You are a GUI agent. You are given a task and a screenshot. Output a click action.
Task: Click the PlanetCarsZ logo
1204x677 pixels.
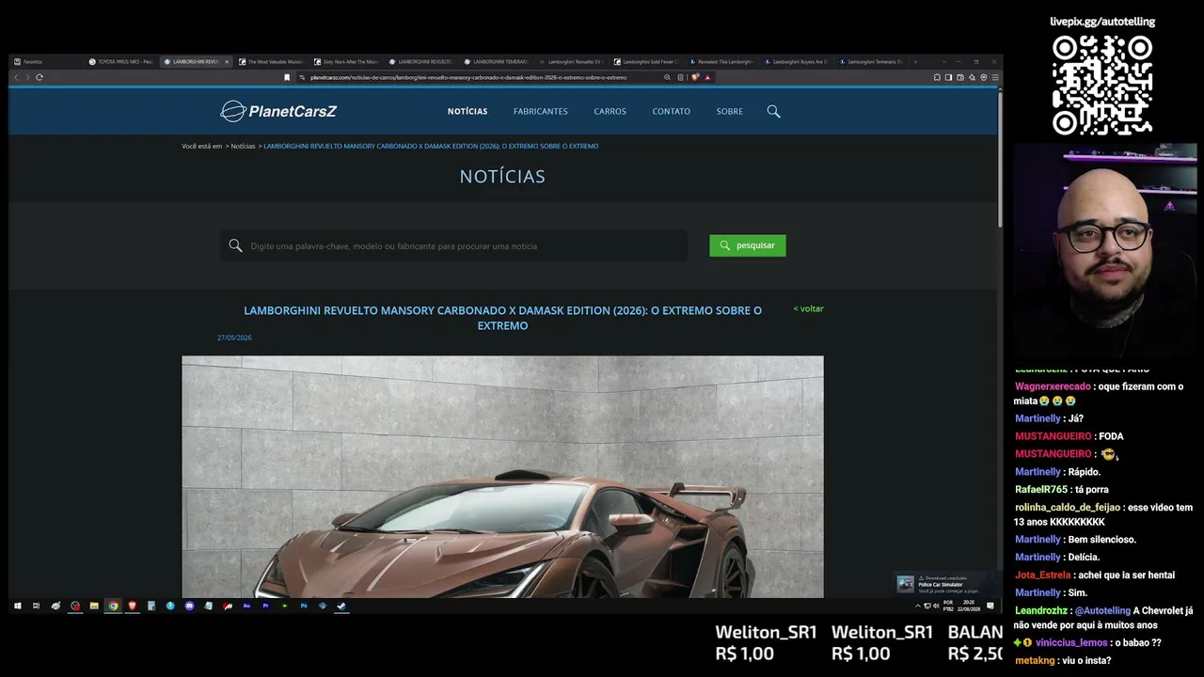pos(278,111)
